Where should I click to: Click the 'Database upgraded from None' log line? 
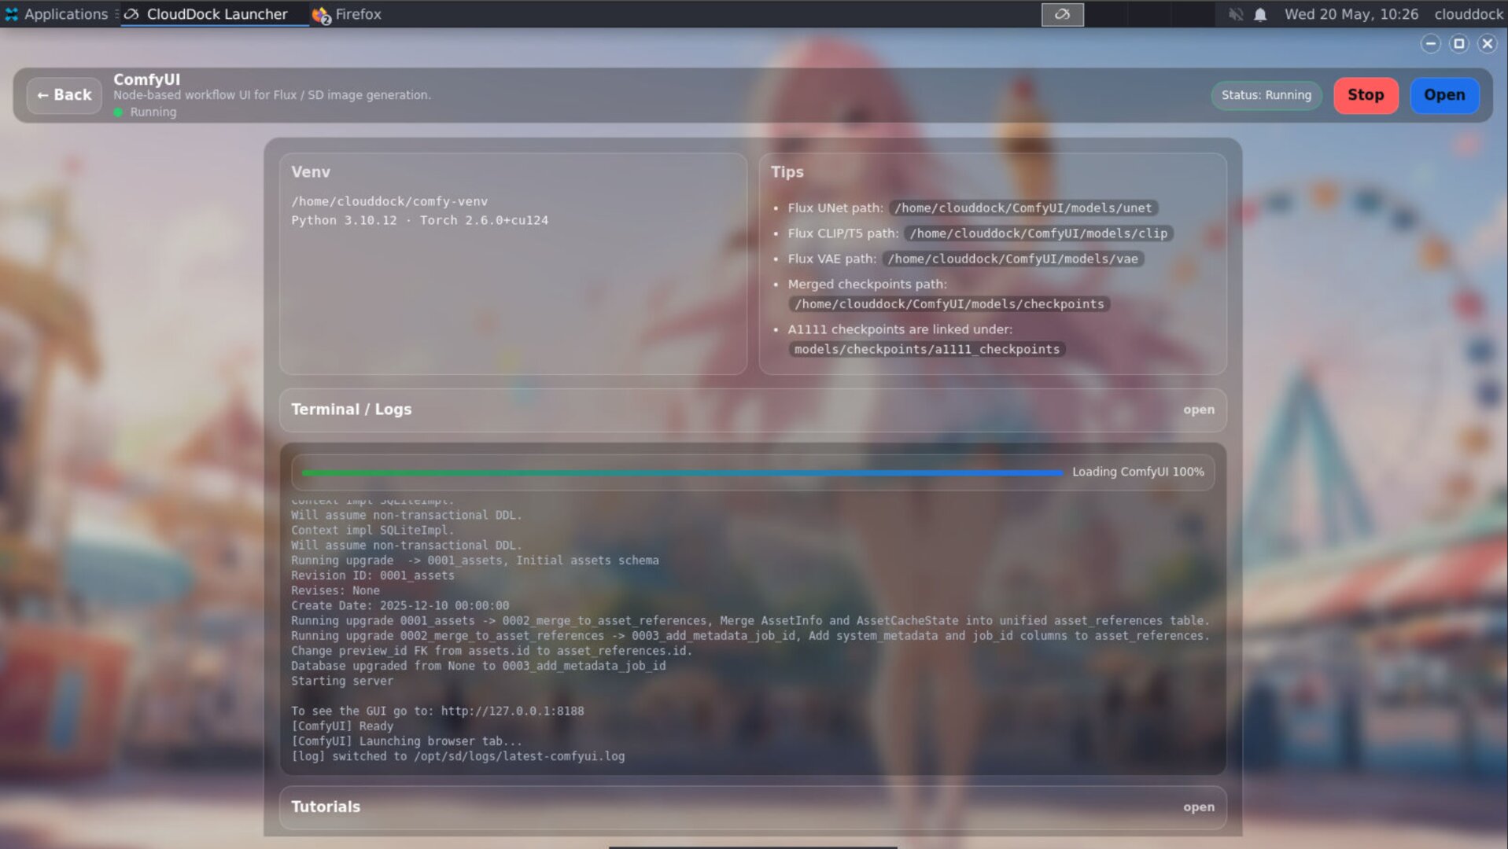[x=478, y=666]
